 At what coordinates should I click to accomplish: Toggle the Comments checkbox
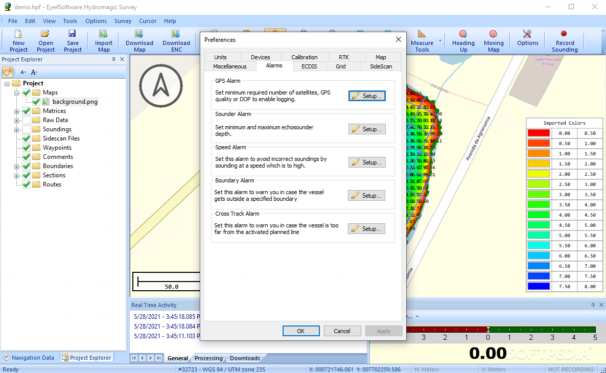click(27, 157)
